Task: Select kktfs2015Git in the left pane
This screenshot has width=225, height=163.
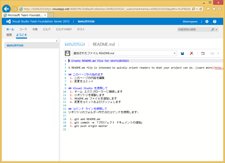Action: 31,45
